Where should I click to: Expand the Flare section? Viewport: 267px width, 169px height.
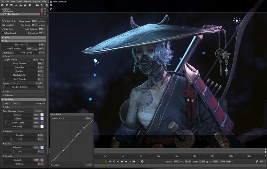pyautogui.click(x=24, y=92)
